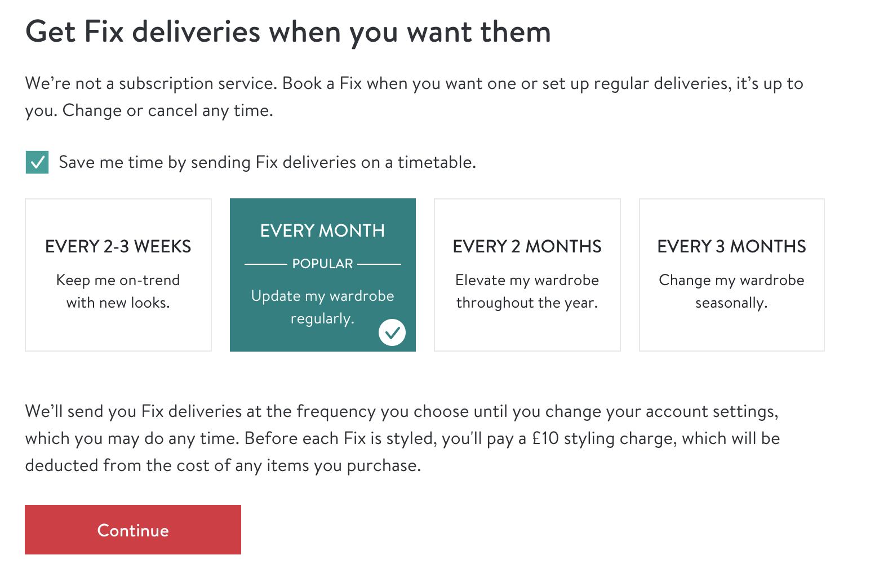The width and height of the screenshot is (888, 586).
Task: Click "Elevate my wardrobe throughout the year" text
Action: click(x=527, y=291)
